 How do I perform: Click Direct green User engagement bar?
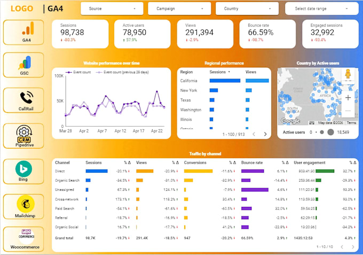(325, 171)
